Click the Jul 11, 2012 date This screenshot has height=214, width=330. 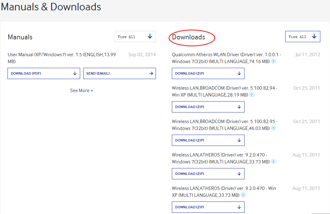pyautogui.click(x=308, y=55)
